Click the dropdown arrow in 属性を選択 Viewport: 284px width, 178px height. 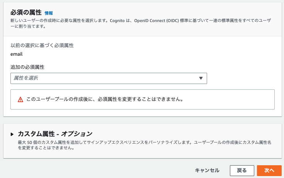201,78
